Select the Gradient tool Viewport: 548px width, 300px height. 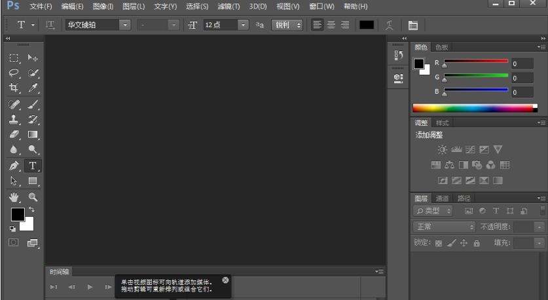pyautogui.click(x=33, y=134)
